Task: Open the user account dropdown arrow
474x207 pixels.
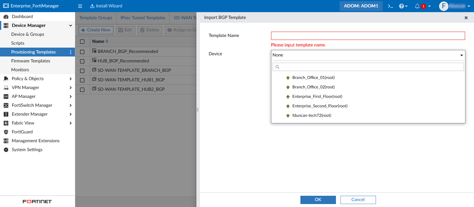Action: 469,6
